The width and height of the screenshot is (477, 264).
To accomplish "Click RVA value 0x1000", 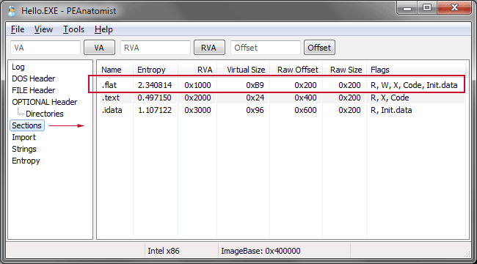I will 197,86.
